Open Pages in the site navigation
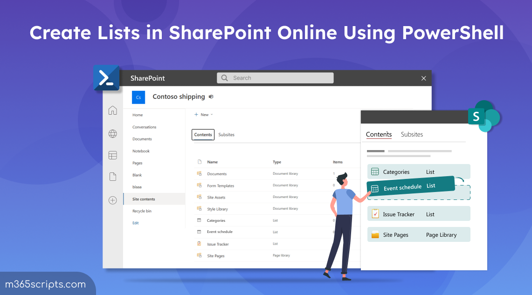The image size is (532, 295). click(138, 163)
